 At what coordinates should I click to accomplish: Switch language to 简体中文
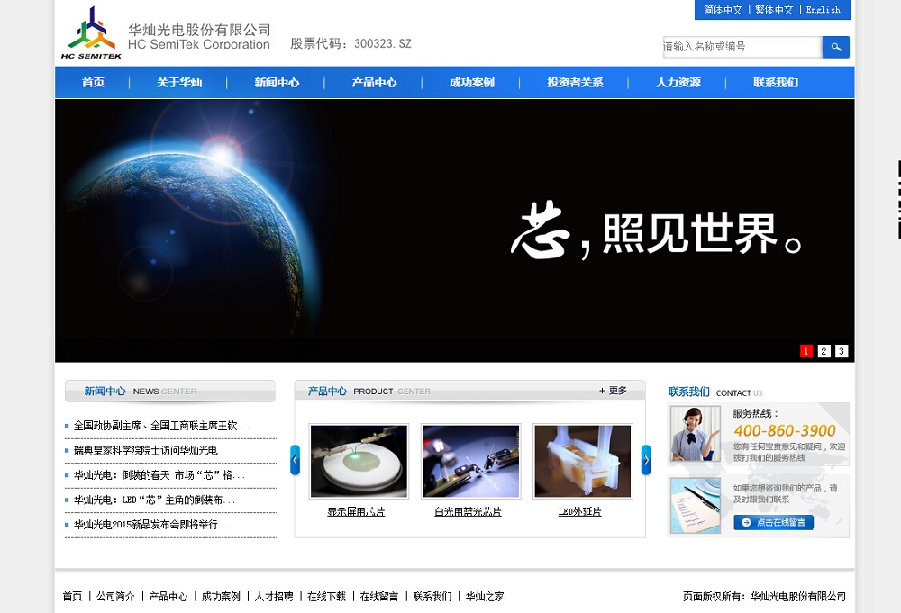tap(723, 10)
